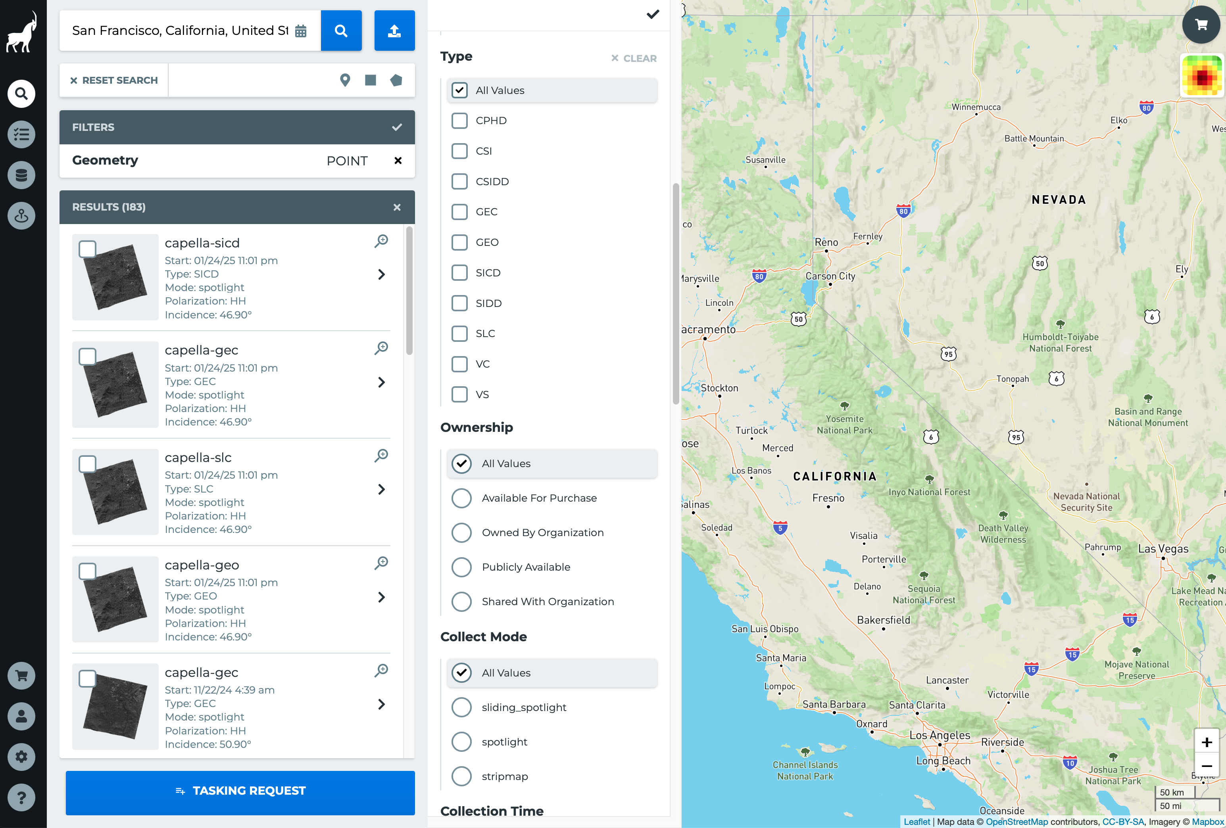The height and width of the screenshot is (828, 1226).
Task: Select spotlight collect mode
Action: pos(461,742)
